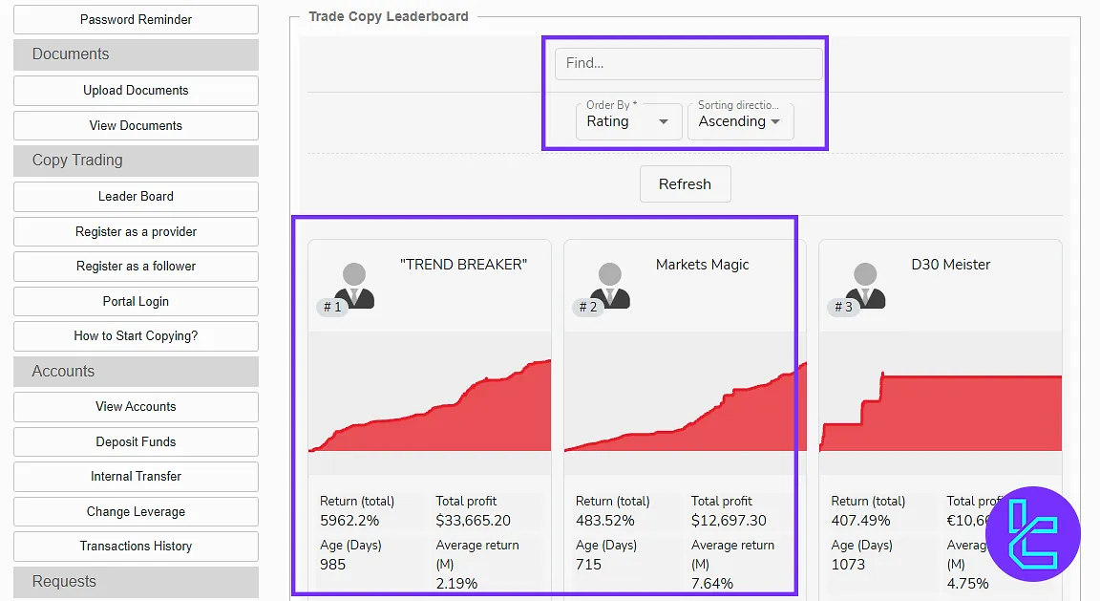Click the 483.52% return value
This screenshot has height=601, width=1100.
[604, 520]
